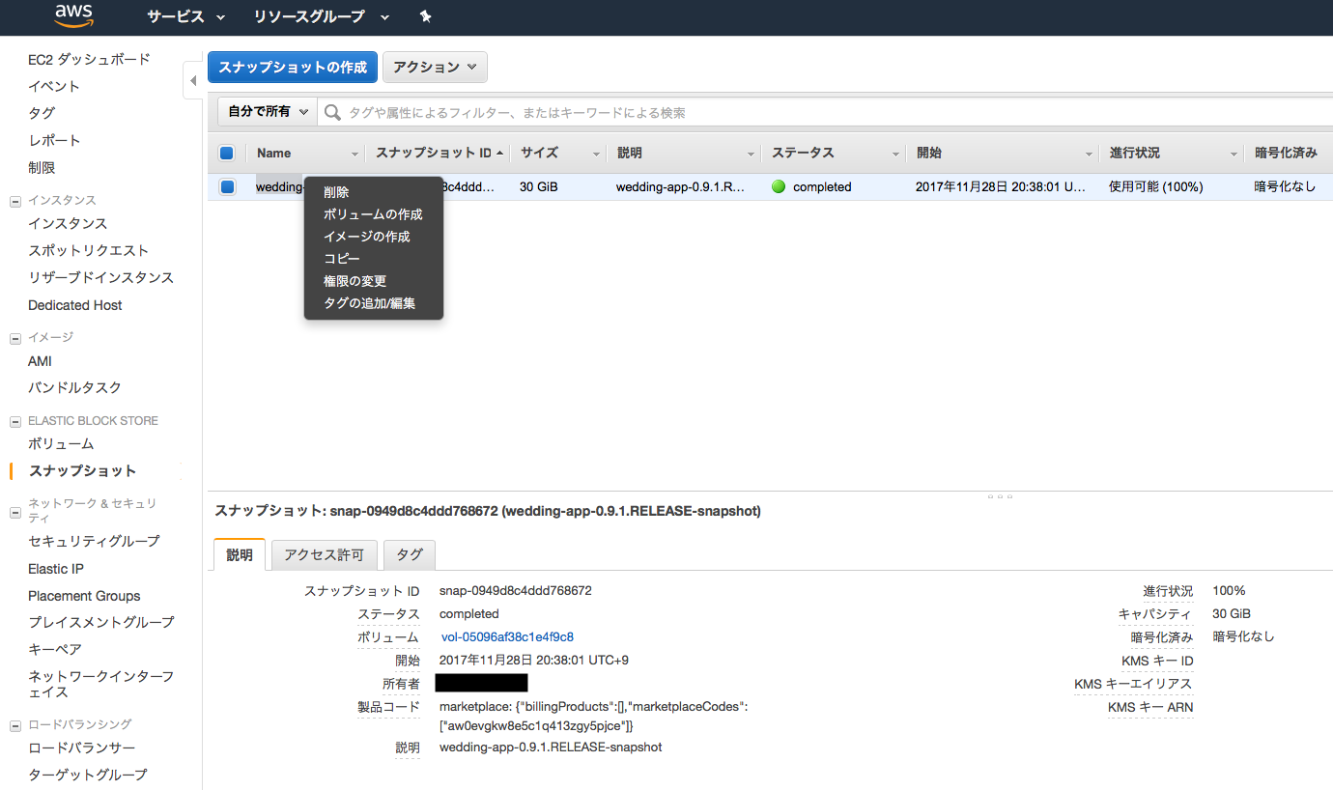Image resolution: width=1333 pixels, height=790 pixels.
Task: Open Elastic IP in the sidebar
Action: (56, 569)
